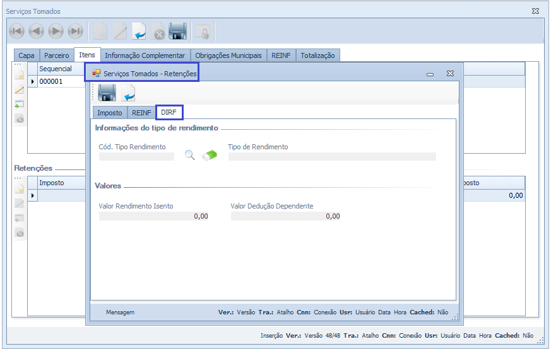Open the Imposto tab in Retenções dialog
The image size is (551, 349).
pos(110,113)
